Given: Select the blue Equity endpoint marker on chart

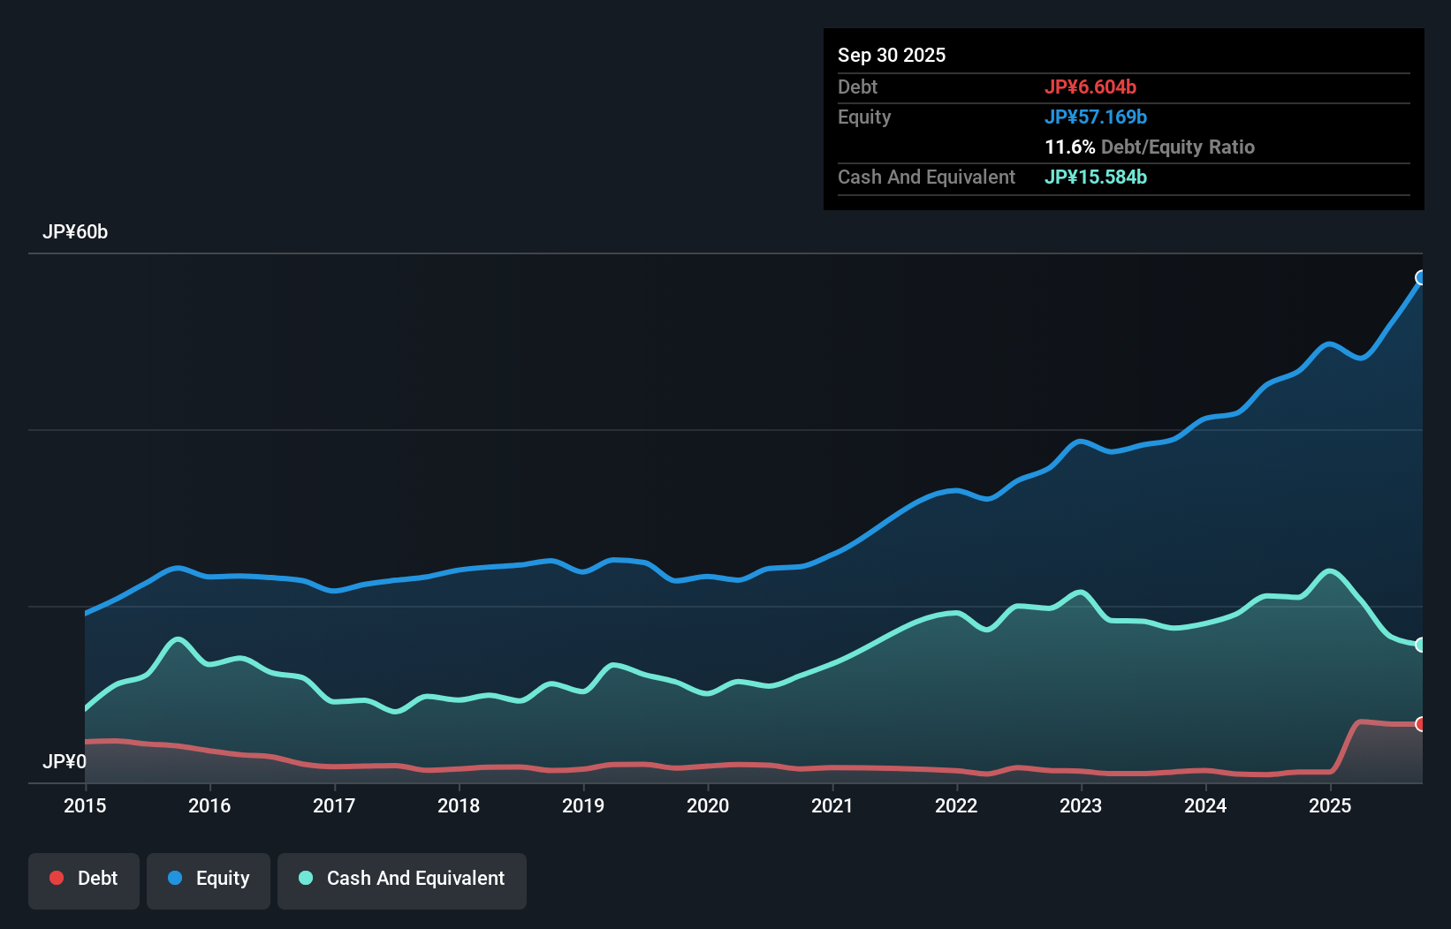Looking at the screenshot, I should coord(1421,277).
